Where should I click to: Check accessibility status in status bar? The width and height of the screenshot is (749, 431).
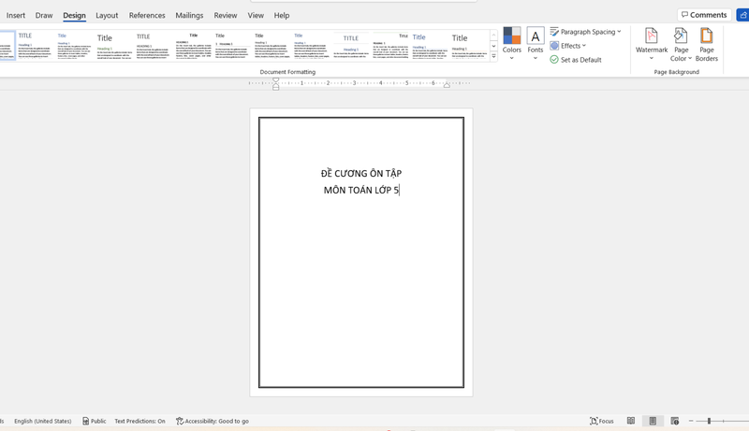213,421
